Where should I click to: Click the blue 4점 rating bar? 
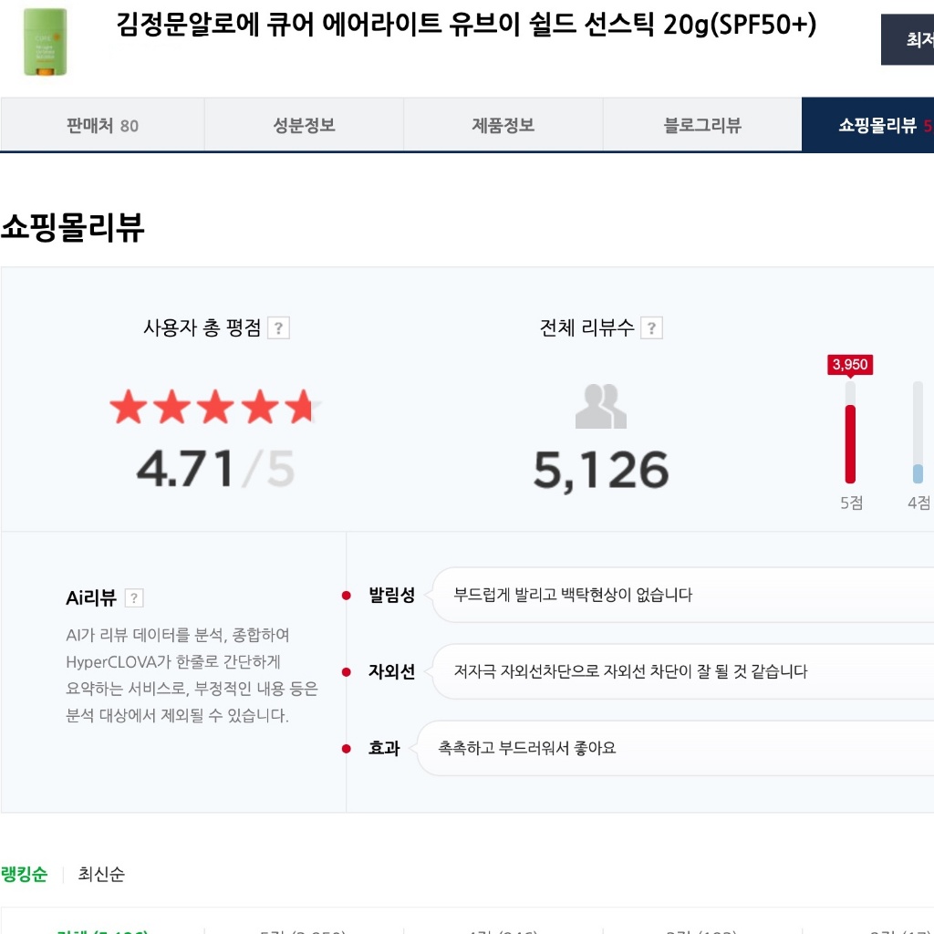click(x=918, y=472)
